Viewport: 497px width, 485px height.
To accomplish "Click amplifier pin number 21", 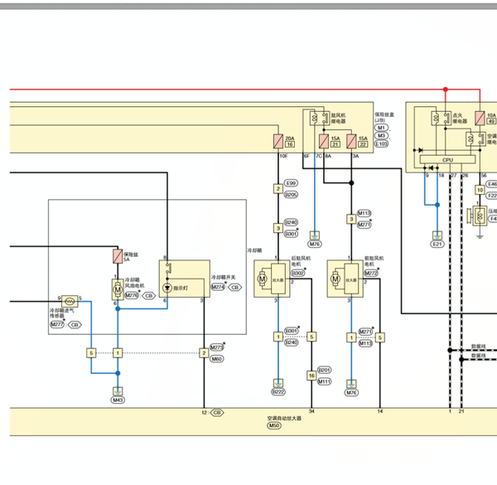I will click(461, 411).
